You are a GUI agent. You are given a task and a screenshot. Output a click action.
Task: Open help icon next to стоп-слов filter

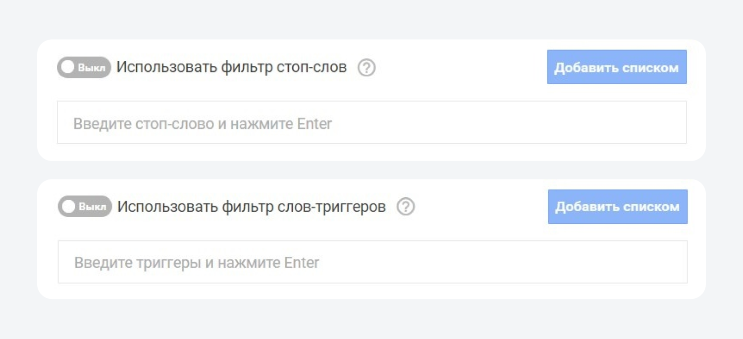[367, 67]
